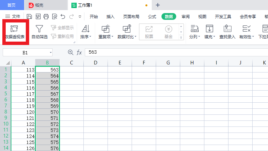Image resolution: width=268 pixels, height=151 pixels.
Task: Click the new tab plus button
Action: pos(158,5)
